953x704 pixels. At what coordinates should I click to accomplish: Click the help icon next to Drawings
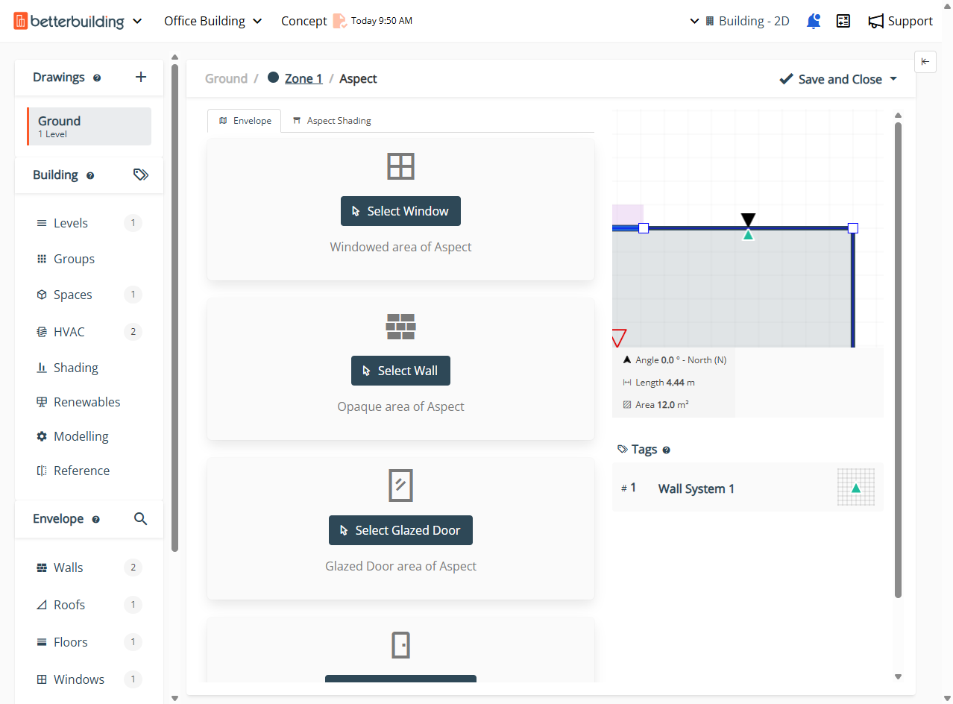97,78
